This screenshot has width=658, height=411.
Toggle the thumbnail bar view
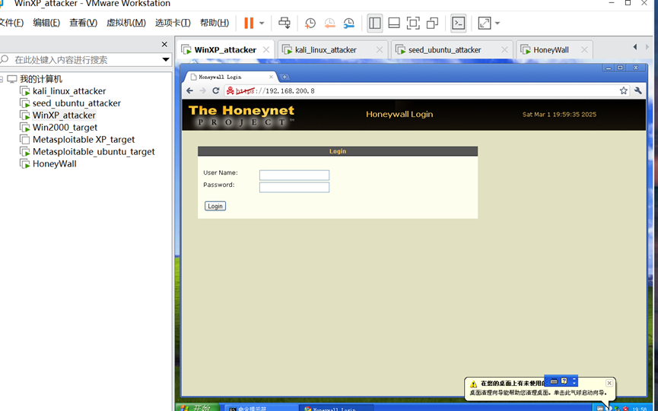click(394, 23)
